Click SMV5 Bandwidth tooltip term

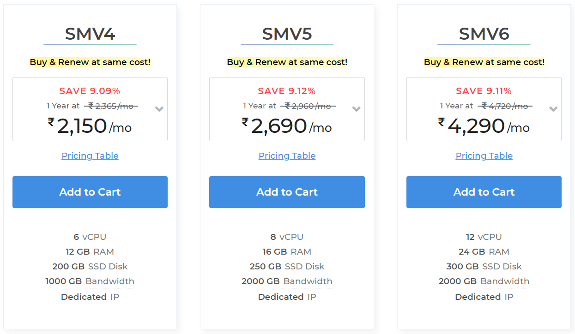coord(308,281)
